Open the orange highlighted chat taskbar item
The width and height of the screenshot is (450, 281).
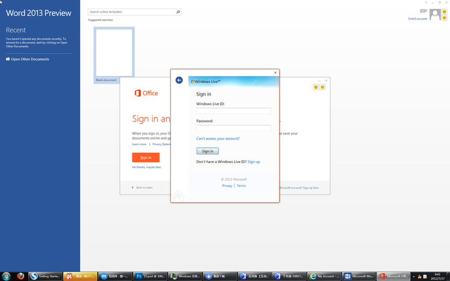pyautogui.click(x=80, y=276)
